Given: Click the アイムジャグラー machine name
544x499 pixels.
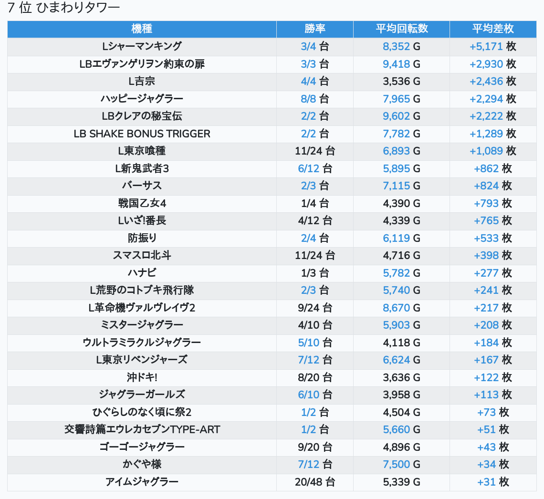Looking at the screenshot, I should coord(142,482).
